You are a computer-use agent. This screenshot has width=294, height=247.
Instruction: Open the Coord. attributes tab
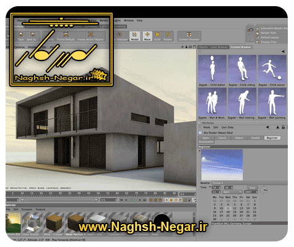click(x=222, y=138)
